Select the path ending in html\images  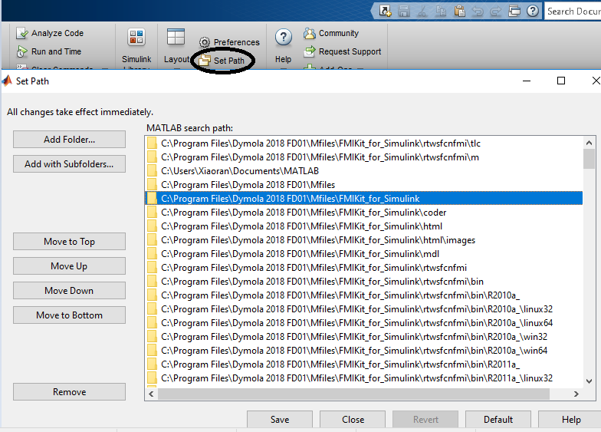click(363, 240)
